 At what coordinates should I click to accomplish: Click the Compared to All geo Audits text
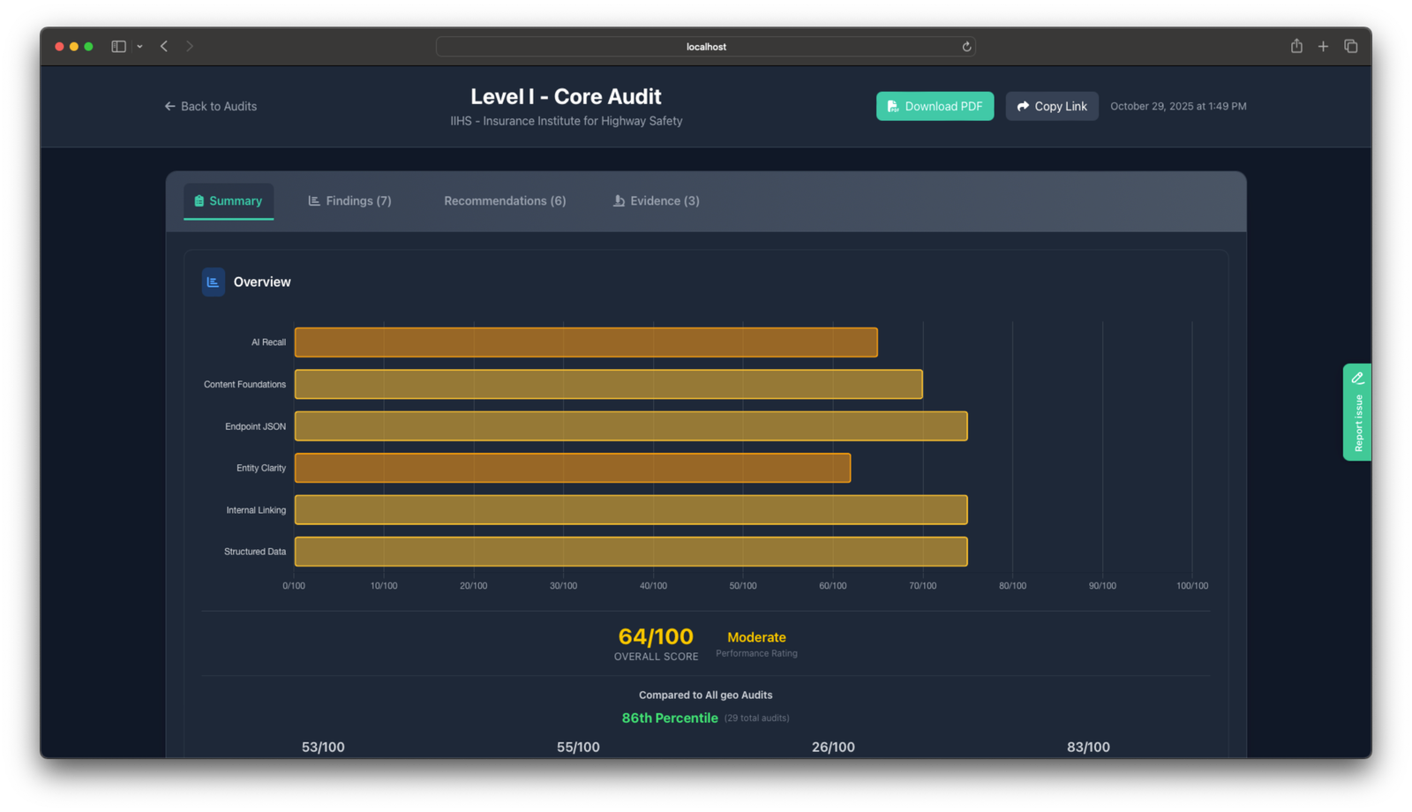(x=705, y=695)
